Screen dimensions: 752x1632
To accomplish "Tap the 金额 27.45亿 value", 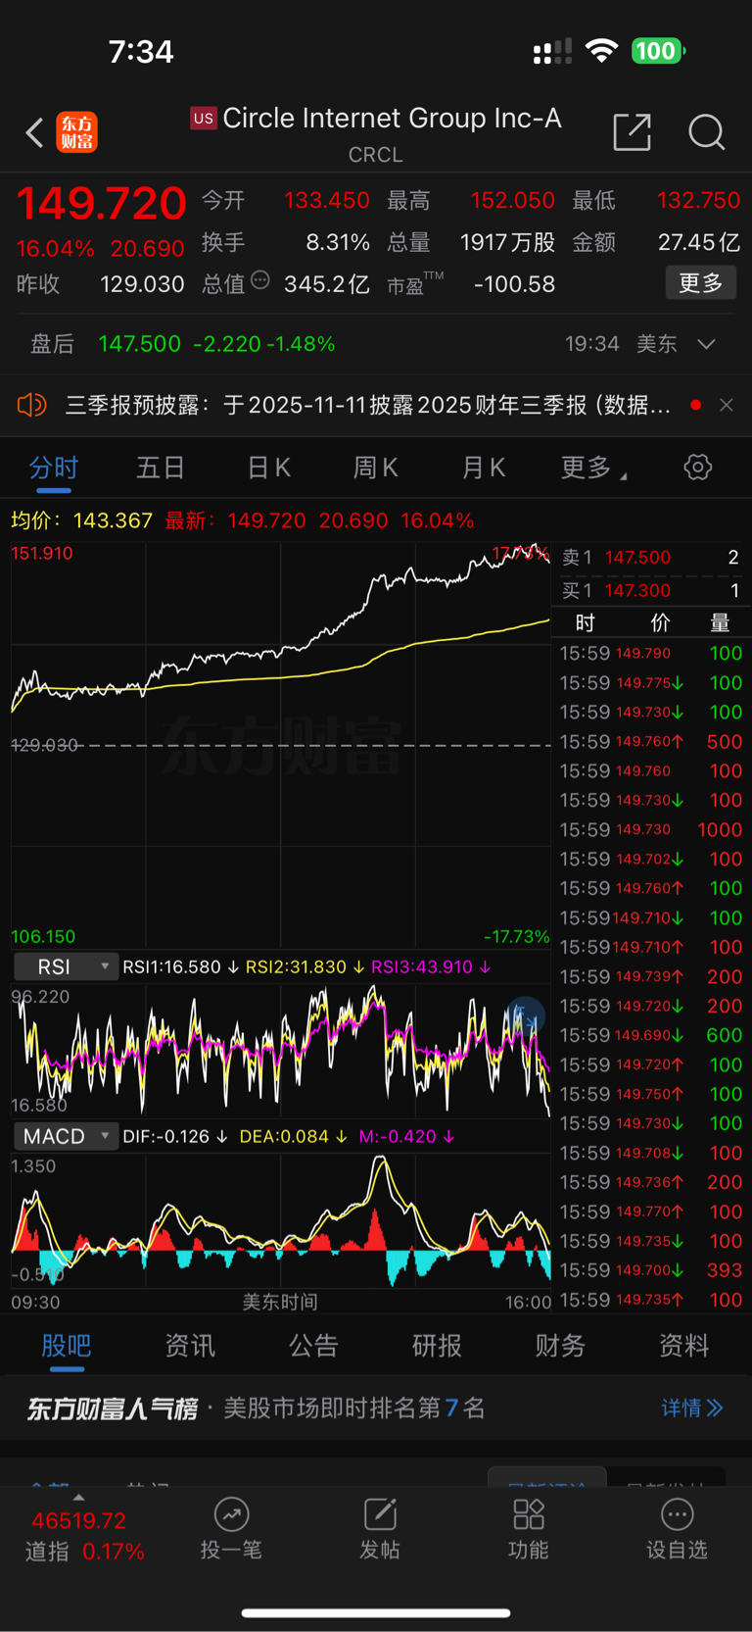I will pyautogui.click(x=699, y=242).
